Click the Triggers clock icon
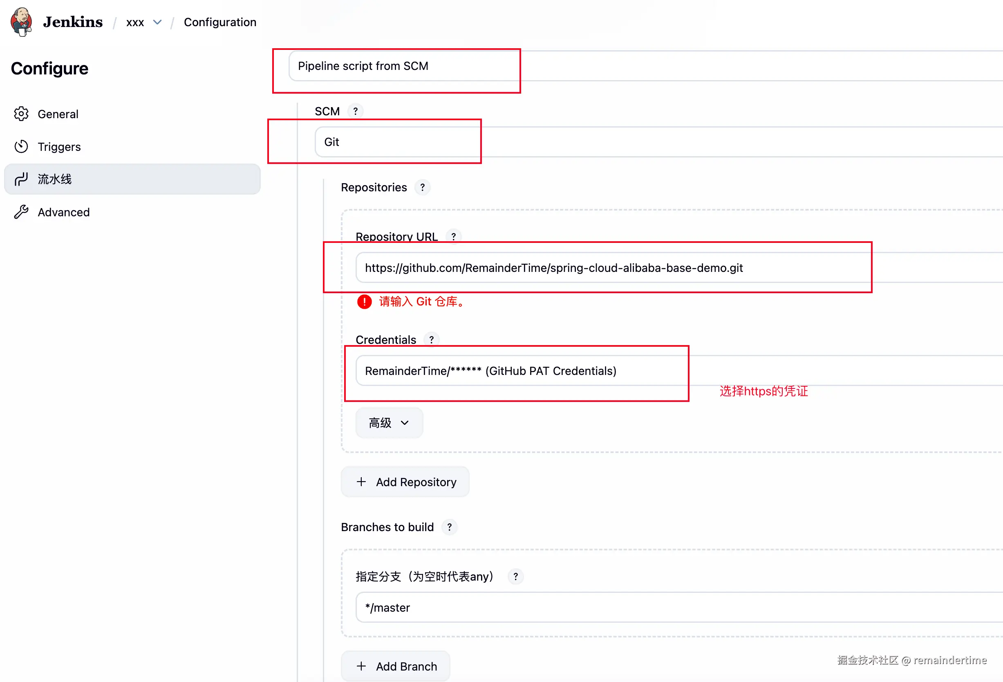The height and width of the screenshot is (682, 1003). [x=21, y=147]
